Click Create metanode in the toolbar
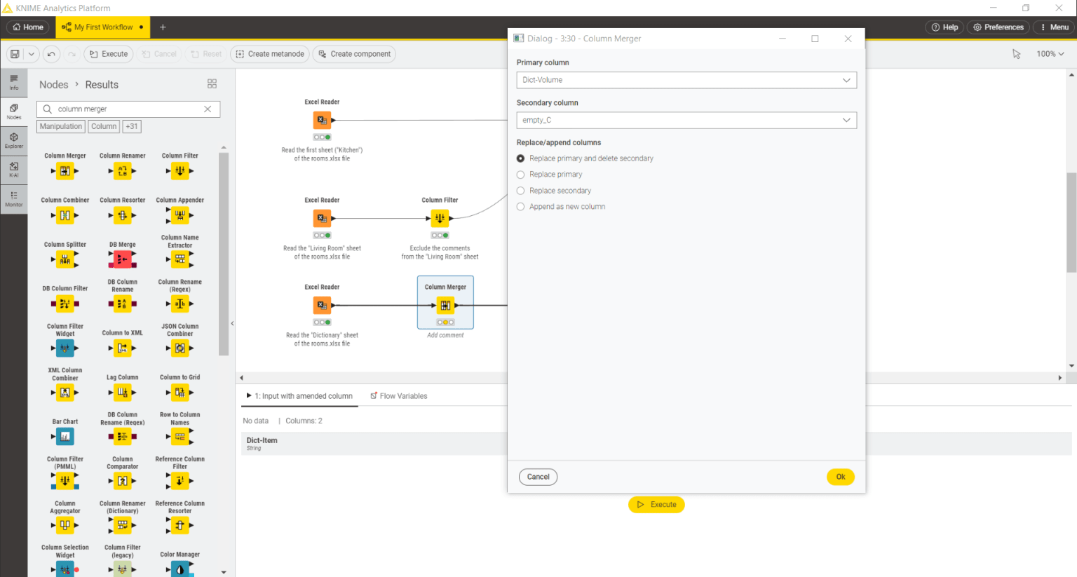 (269, 54)
